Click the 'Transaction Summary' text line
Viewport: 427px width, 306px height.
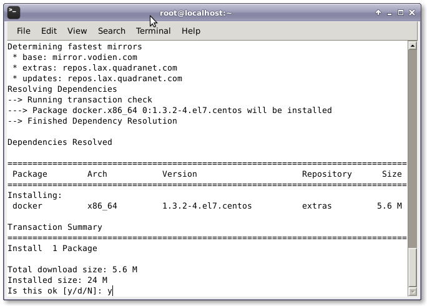[54, 227]
